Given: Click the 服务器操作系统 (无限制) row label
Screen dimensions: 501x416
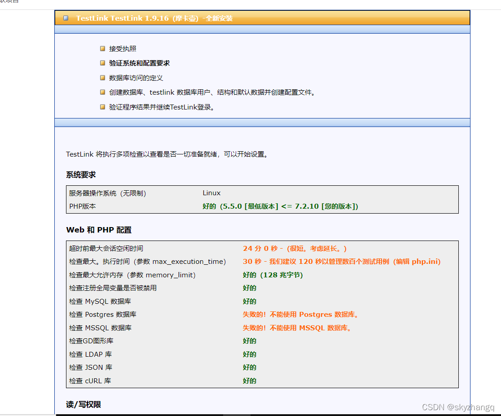Looking at the screenshot, I should click(x=108, y=193).
